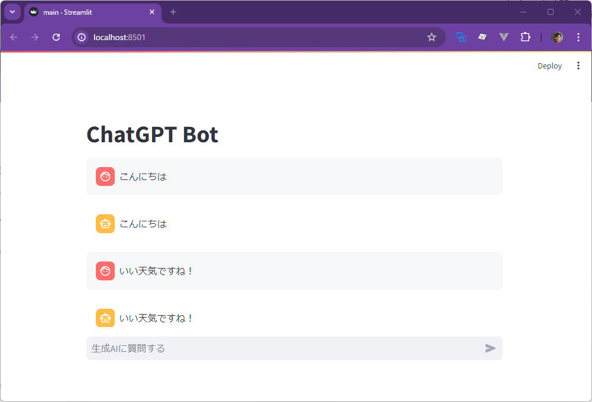Go forward to the next page
Screen dimensions: 592x402
35,37
